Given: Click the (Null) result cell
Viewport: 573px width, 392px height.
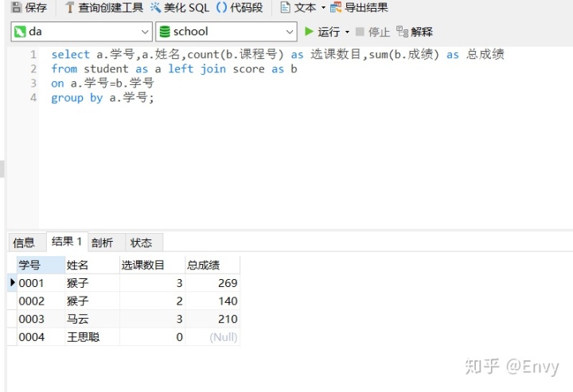Looking at the screenshot, I should coord(212,336).
